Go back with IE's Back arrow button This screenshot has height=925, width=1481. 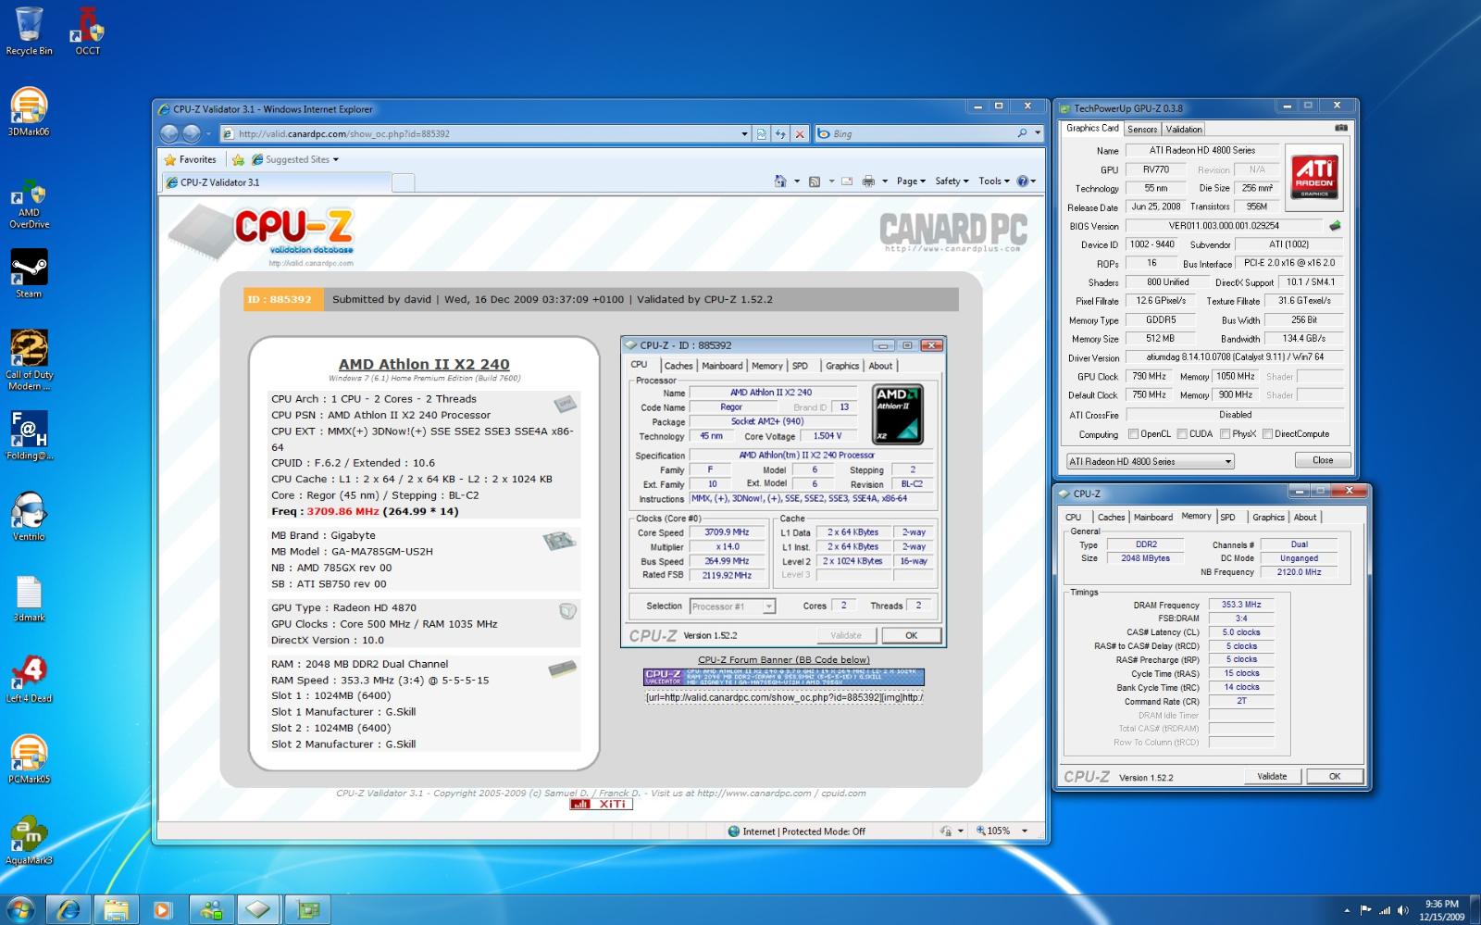[x=169, y=133]
